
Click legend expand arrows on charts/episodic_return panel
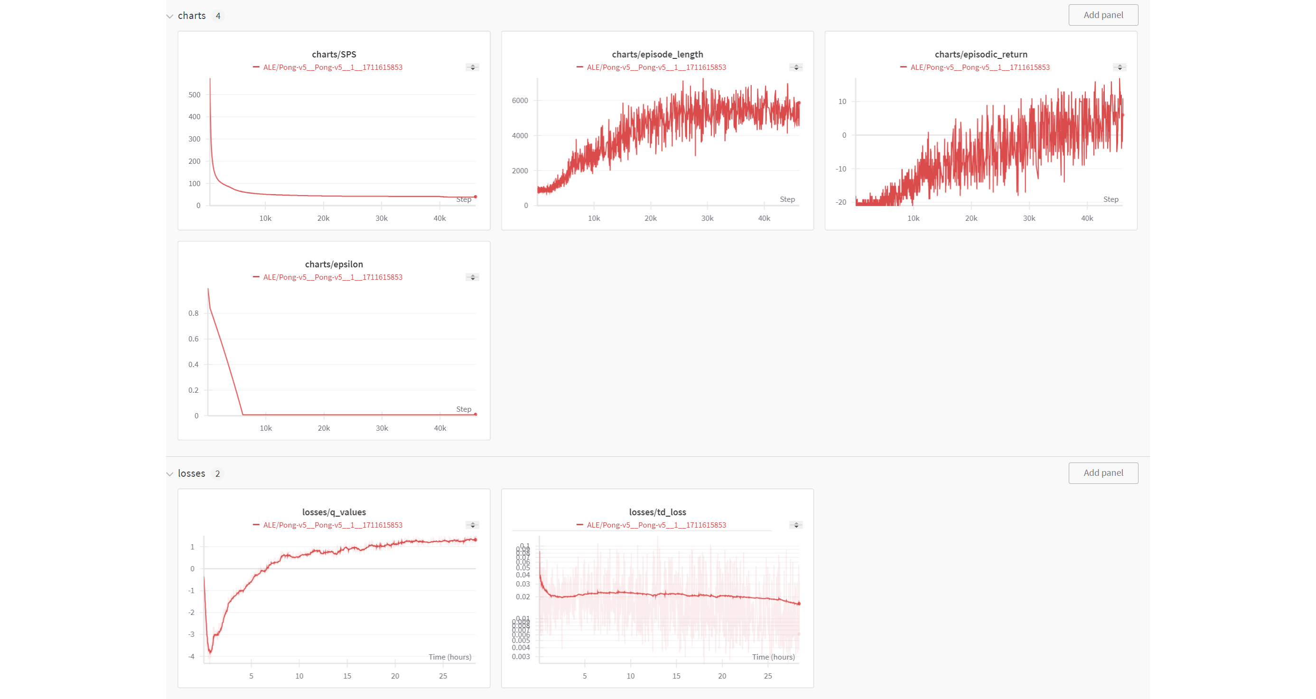[1120, 67]
